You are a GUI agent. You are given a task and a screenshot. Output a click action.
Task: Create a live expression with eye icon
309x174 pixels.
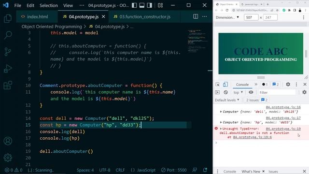[x=251, y=92]
